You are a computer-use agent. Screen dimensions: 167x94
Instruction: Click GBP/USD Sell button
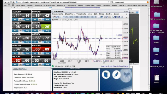pyautogui.click(x=15, y=53)
